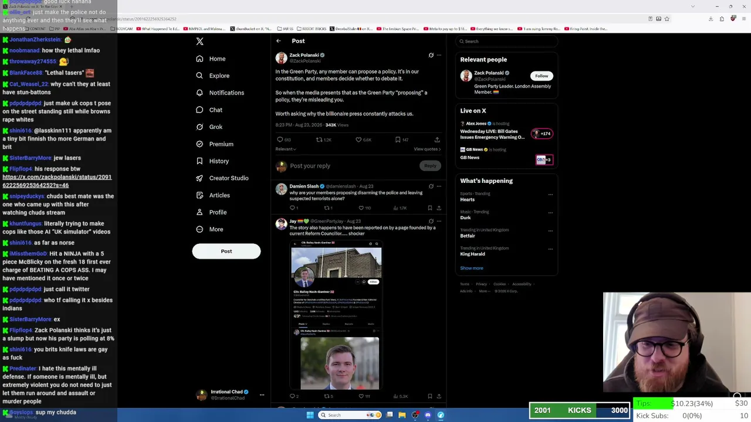
Task: Expand the More menu in X sidebar
Action: click(x=209, y=229)
